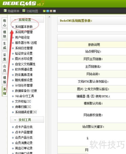Click the 站点默认关键字 parameter label
126x154 pixels.
93,127
